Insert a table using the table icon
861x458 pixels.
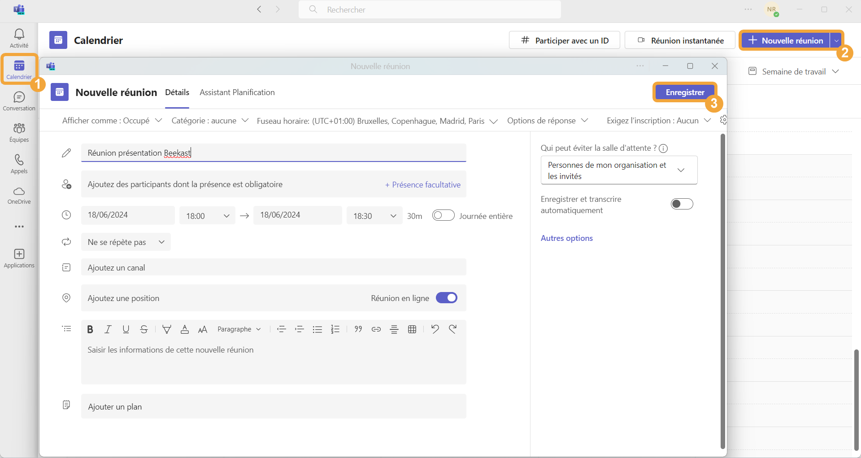(412, 329)
